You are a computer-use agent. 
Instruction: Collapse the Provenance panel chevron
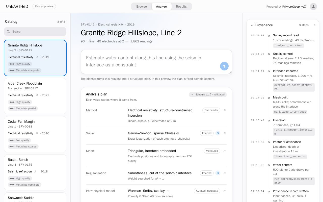pos(252,25)
